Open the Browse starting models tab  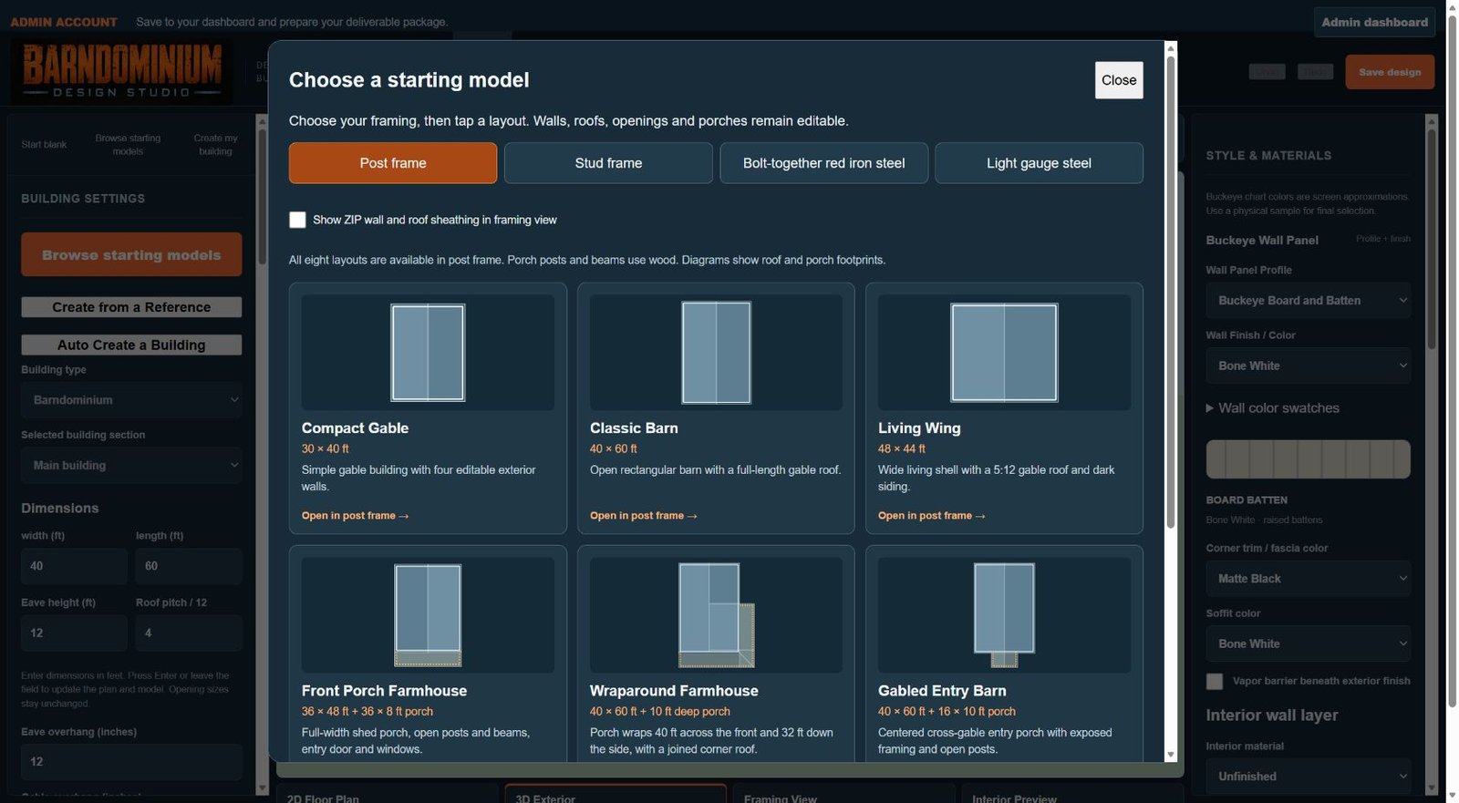tap(128, 144)
